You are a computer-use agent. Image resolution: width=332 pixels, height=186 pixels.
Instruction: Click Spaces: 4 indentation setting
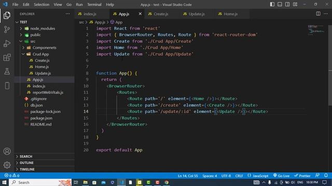coord(210,176)
